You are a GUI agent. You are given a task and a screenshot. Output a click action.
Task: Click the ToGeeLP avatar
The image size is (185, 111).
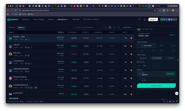coord(10,46)
